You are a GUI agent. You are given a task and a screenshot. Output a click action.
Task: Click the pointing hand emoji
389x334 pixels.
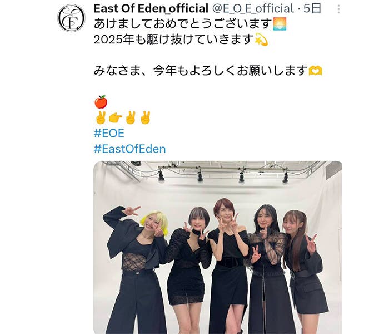pyautogui.click(x=116, y=117)
